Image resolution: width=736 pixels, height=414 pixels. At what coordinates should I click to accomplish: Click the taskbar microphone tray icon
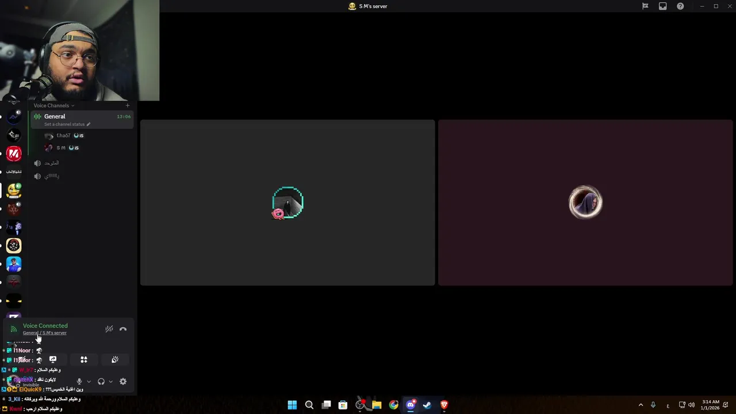[x=653, y=405]
